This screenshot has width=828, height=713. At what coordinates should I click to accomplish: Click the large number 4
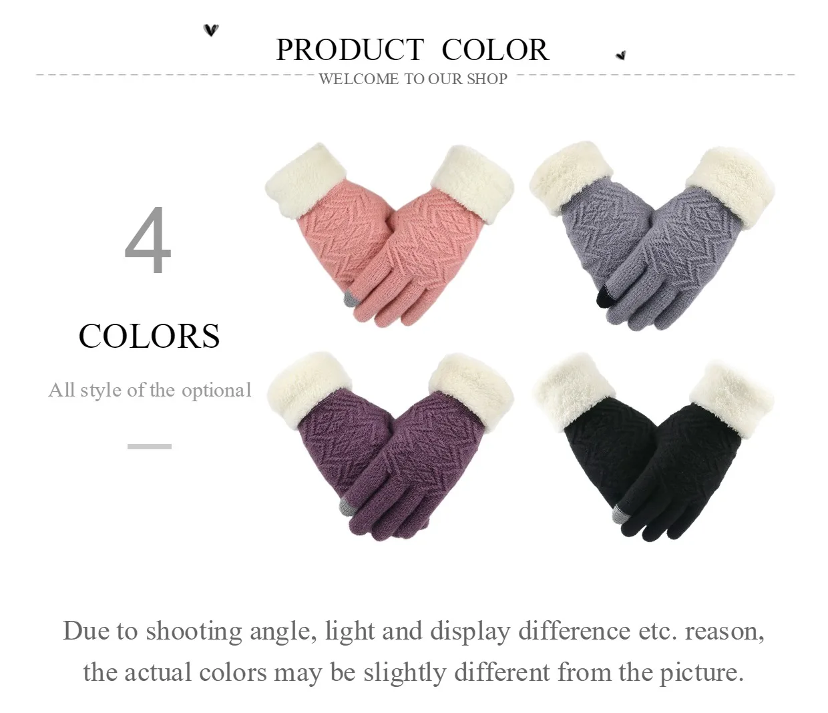pos(148,240)
